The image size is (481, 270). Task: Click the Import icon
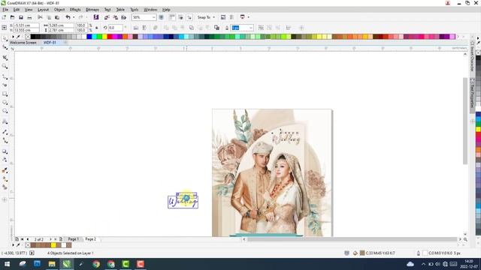point(107,17)
